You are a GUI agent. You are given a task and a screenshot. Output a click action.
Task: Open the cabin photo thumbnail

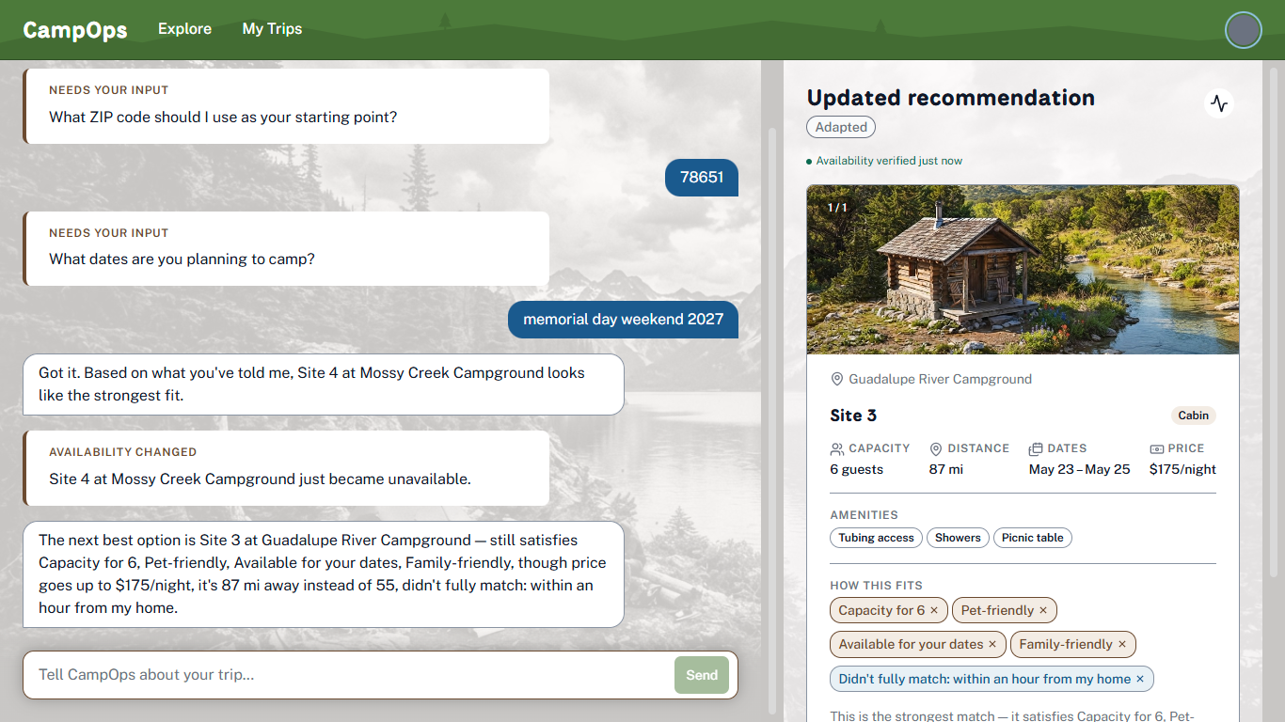[1023, 269]
